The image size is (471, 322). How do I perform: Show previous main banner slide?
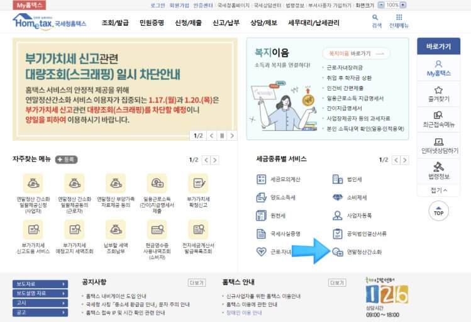point(212,136)
